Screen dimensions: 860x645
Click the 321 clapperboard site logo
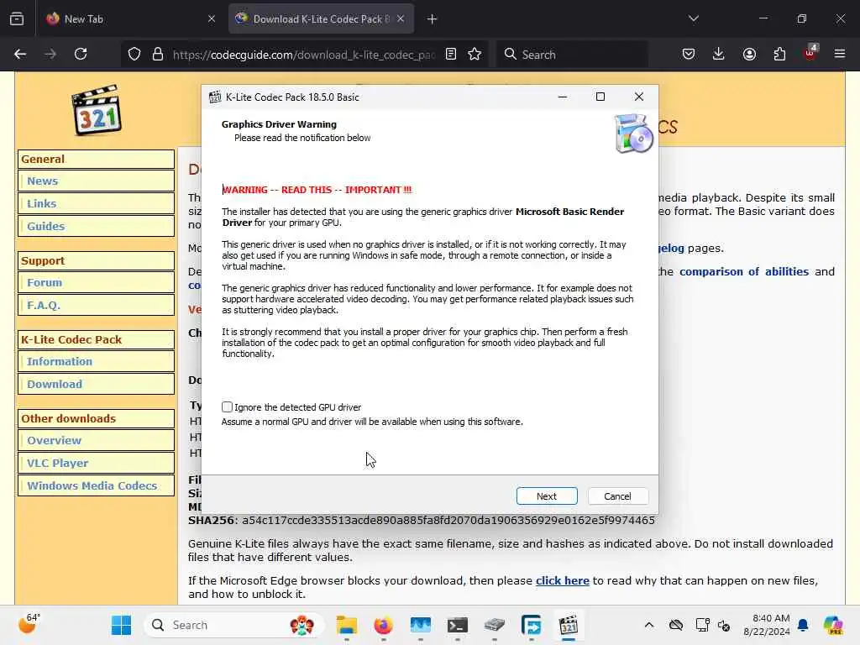[x=97, y=110]
